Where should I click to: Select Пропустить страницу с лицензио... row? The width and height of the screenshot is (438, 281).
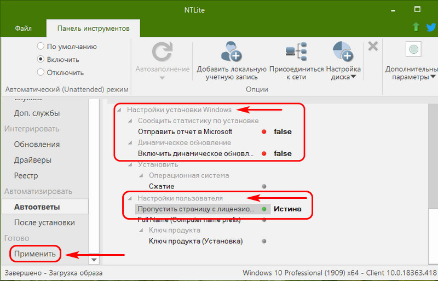point(203,209)
